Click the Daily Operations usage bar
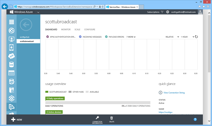The width and height of the screenshot is (212, 126). pyautogui.click(x=98, y=103)
